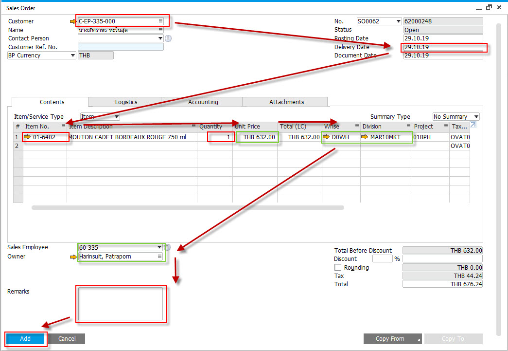508x351 pixels.
Task: Click the Sales Employee info icon
Action: click(168, 247)
